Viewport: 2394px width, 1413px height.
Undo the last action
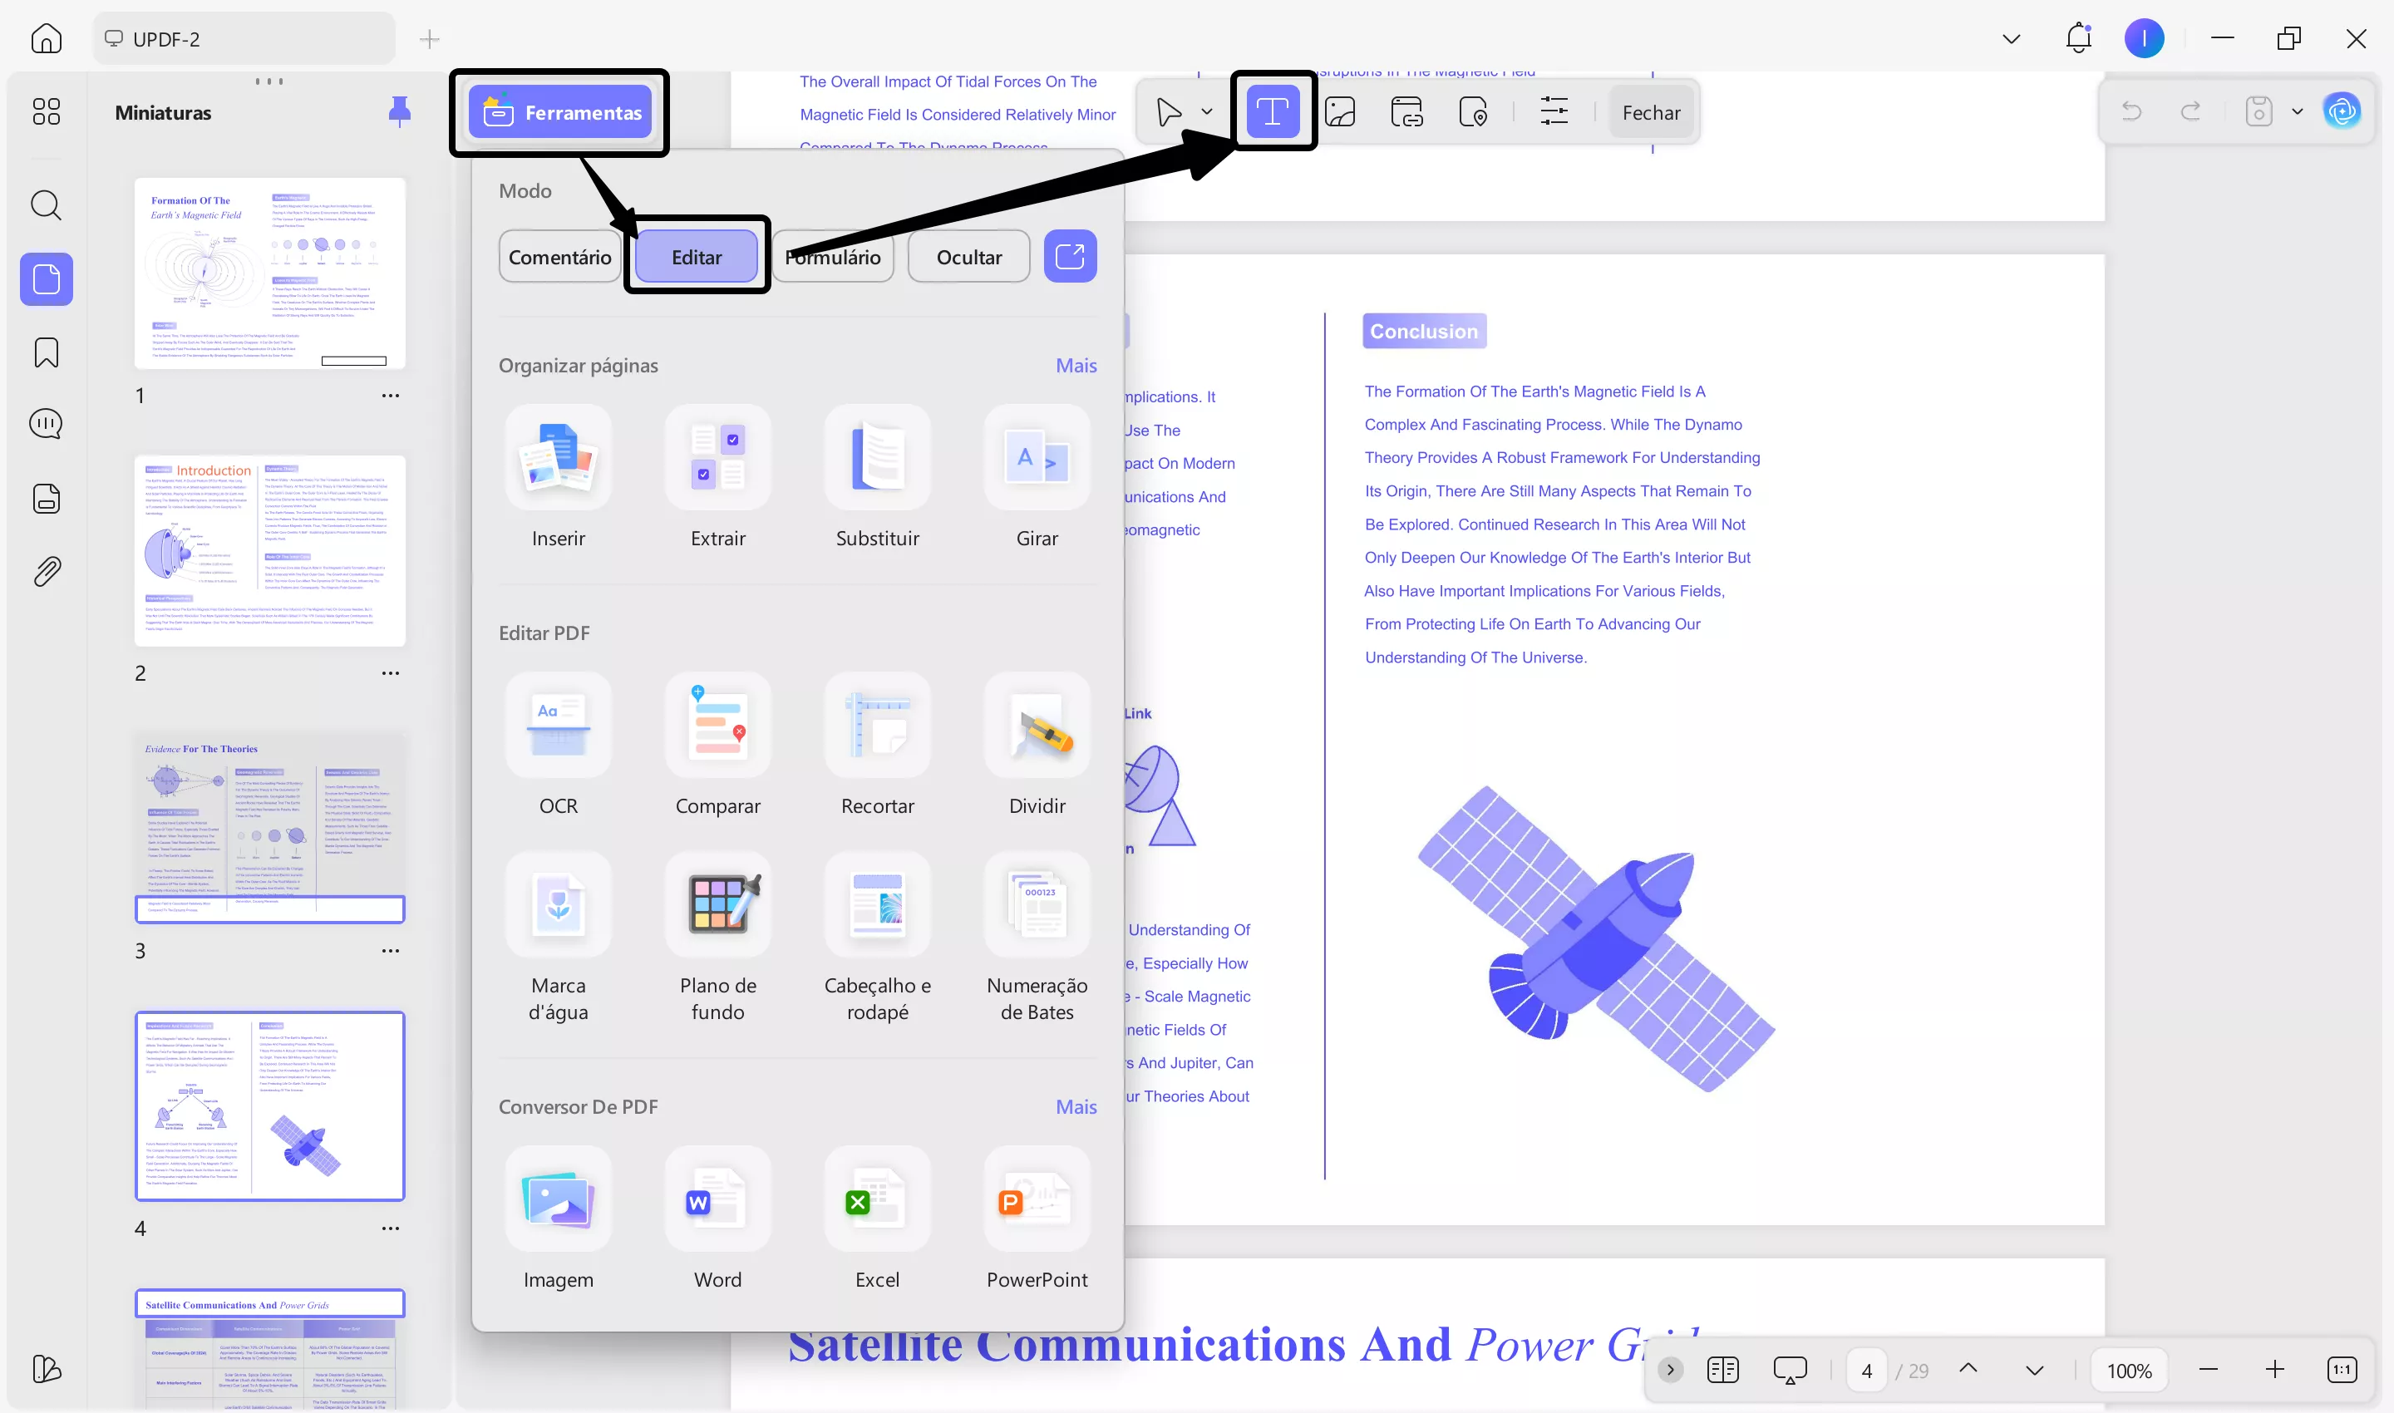2132,111
